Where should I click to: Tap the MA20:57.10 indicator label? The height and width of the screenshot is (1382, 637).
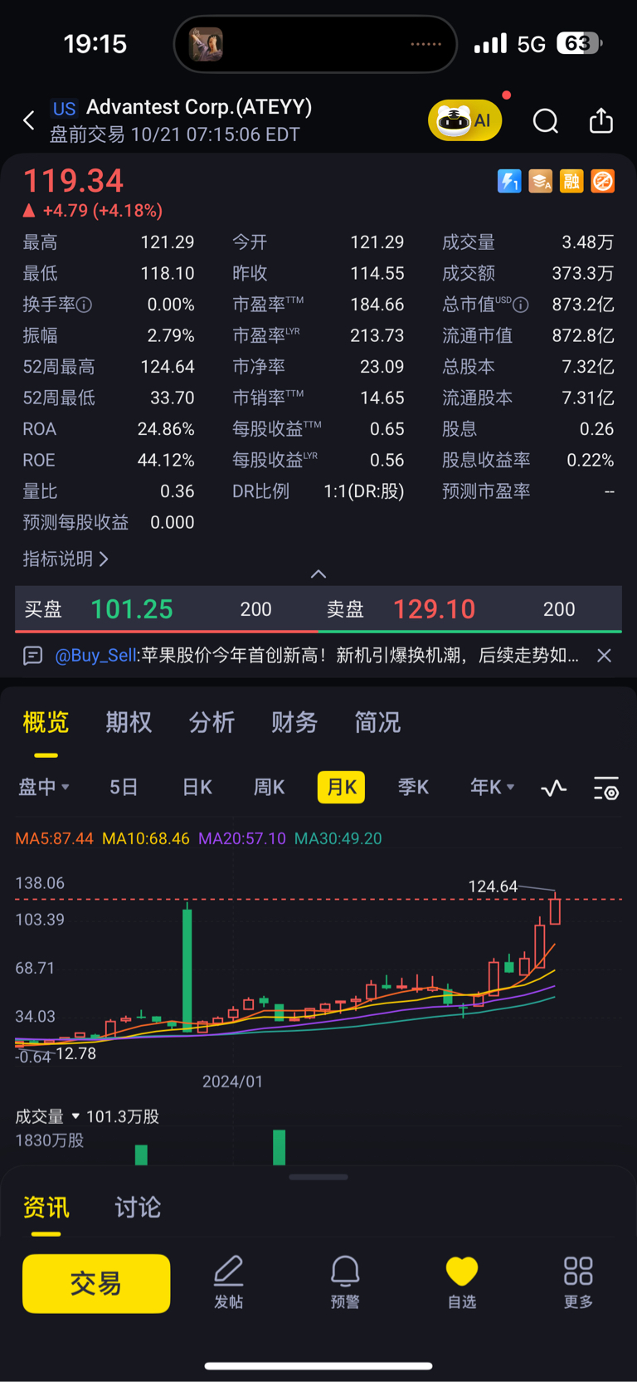(x=242, y=838)
